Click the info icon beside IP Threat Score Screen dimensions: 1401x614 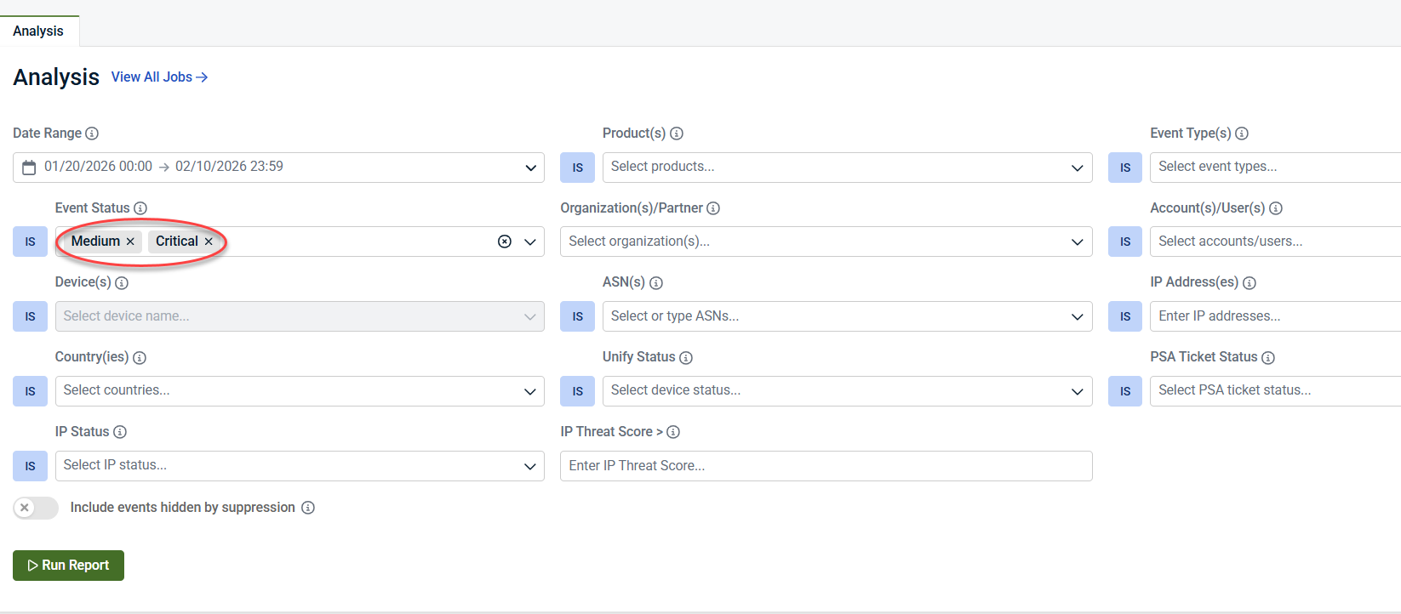[673, 432]
